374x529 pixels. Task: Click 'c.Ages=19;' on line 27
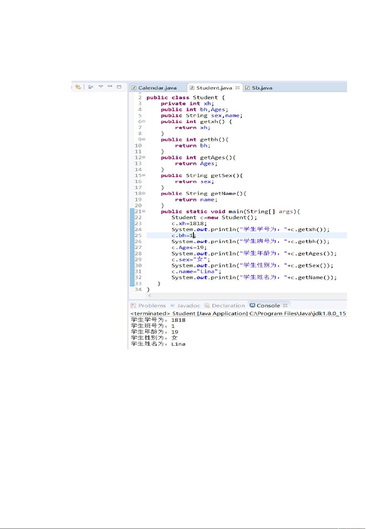(x=189, y=247)
